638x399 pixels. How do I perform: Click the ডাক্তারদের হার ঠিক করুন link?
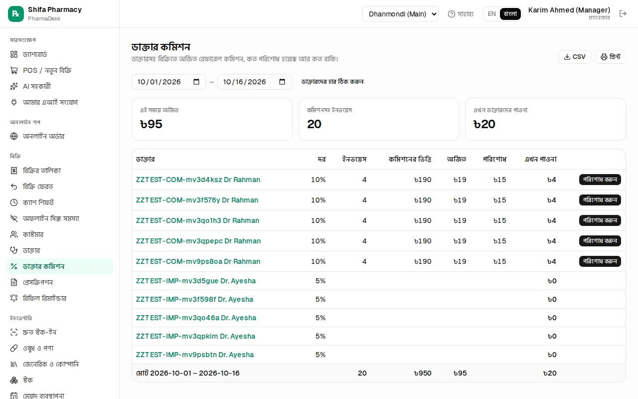pos(332,82)
